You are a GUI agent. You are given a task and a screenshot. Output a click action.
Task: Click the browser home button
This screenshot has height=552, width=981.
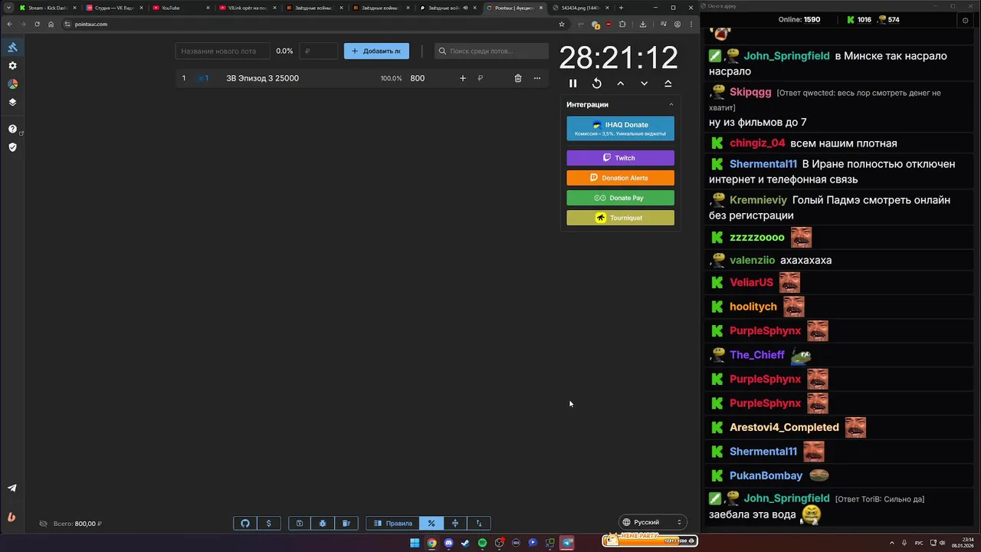51,24
